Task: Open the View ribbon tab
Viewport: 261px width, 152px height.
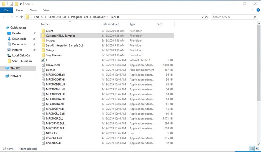Action: pyautogui.click(x=46, y=10)
